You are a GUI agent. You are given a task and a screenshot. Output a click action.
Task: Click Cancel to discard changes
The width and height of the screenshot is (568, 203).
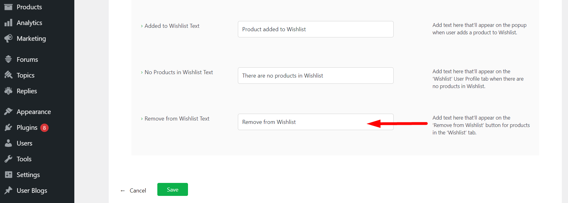pyautogui.click(x=138, y=190)
